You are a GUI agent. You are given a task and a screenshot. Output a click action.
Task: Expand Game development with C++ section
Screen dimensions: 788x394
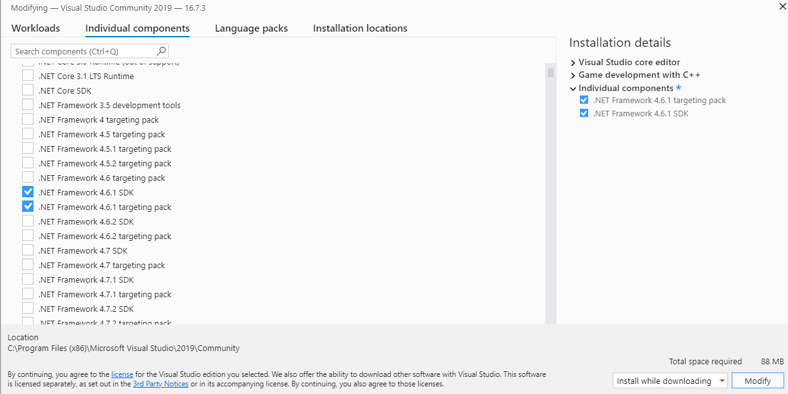(573, 75)
